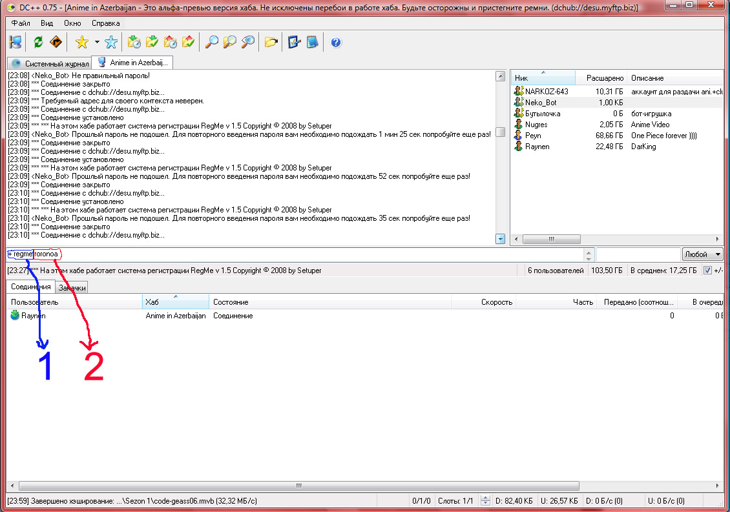This screenshot has height=512, width=730.
Task: Sort user list by Ник column
Action: pos(543,77)
